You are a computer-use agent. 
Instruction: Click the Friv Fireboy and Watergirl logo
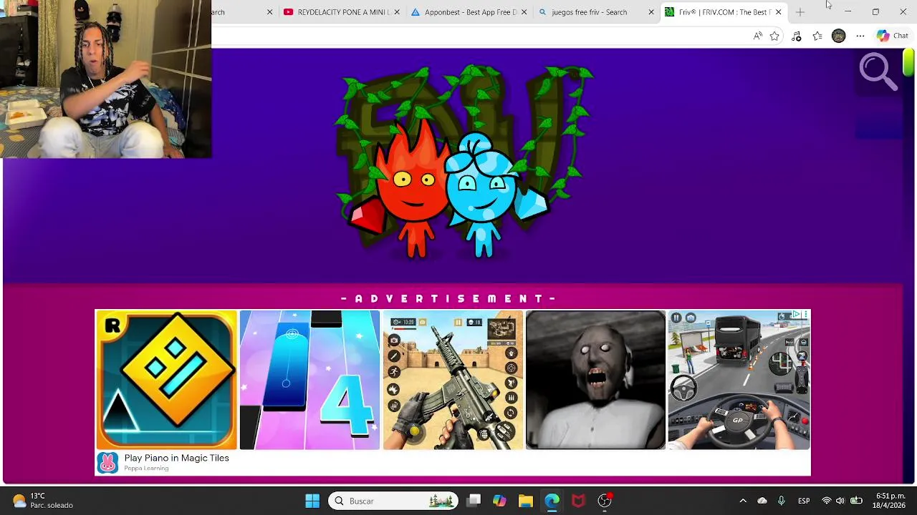coord(464,161)
